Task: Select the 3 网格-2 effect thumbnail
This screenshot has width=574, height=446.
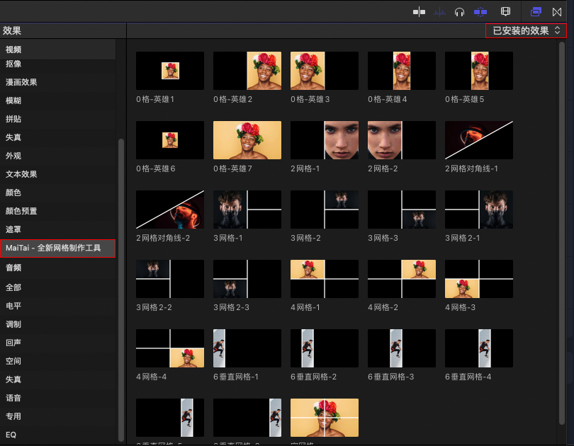Action: [x=325, y=210]
